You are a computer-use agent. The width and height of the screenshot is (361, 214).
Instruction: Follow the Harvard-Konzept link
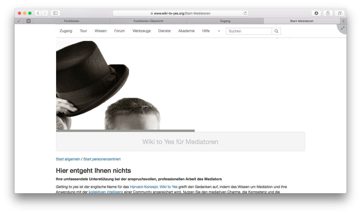tap(144, 187)
